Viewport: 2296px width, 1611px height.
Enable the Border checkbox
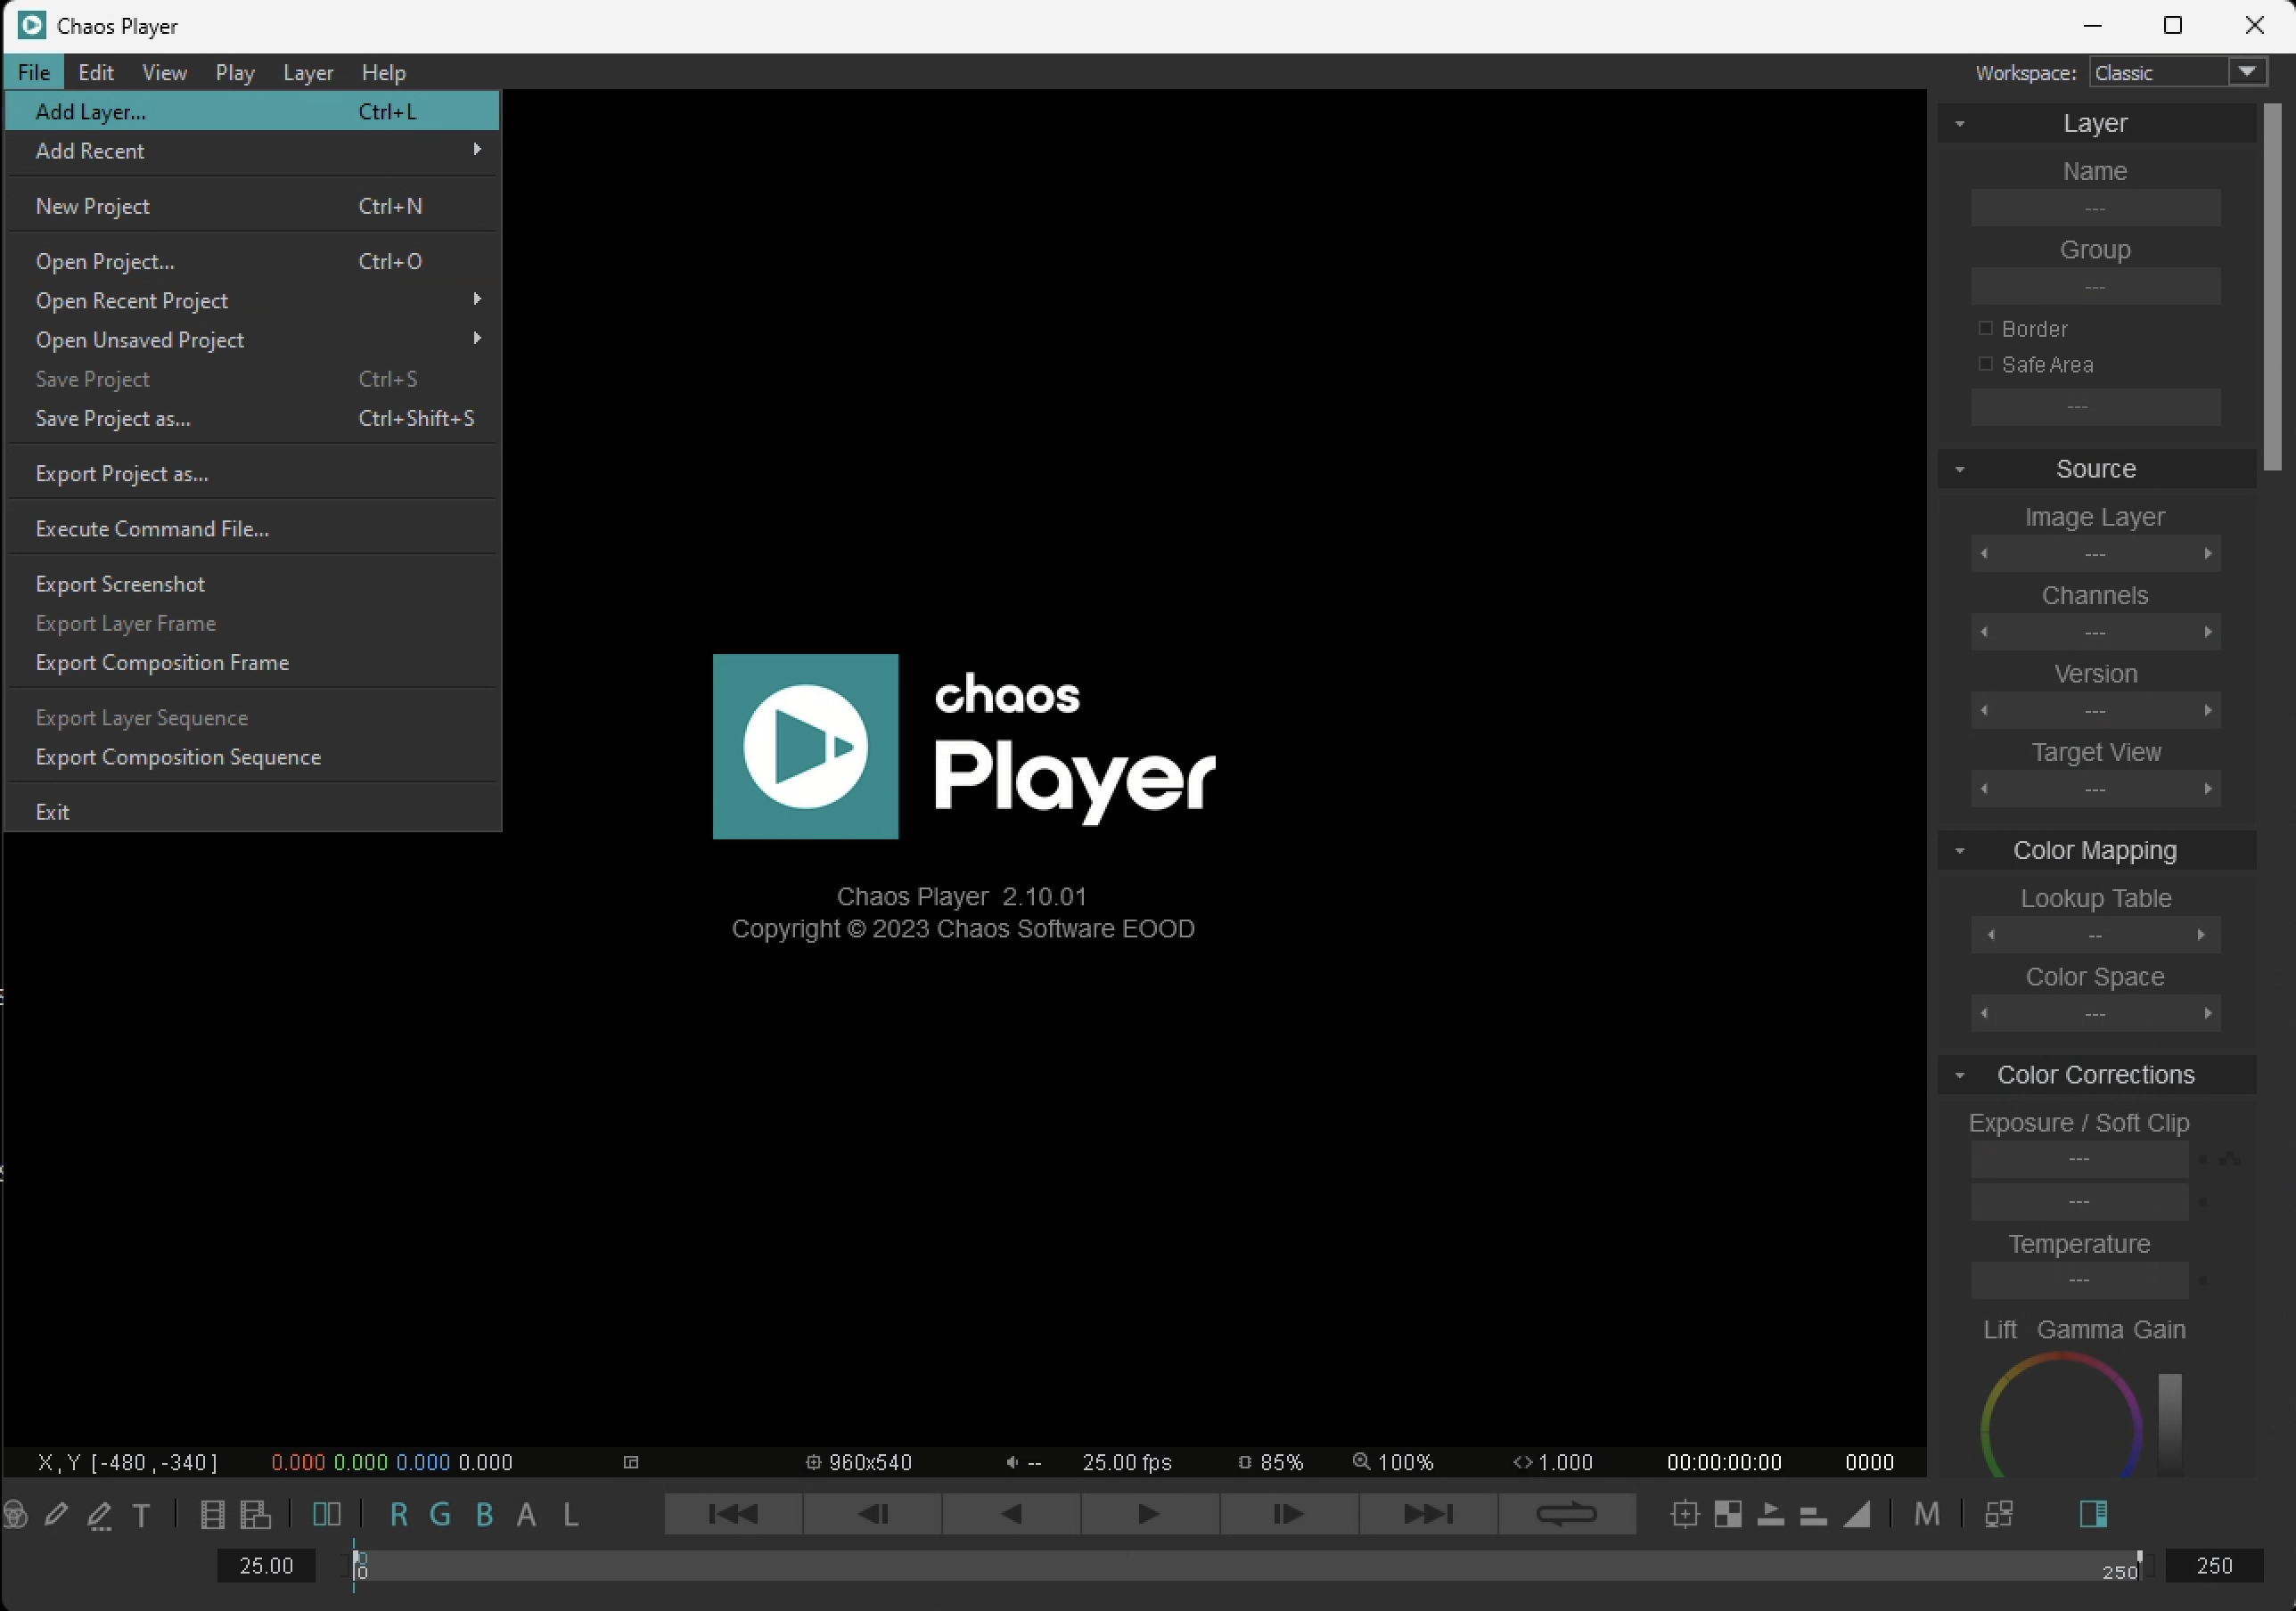point(1985,328)
